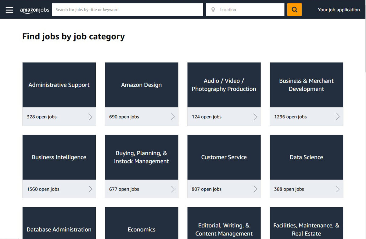
Task: Click the location pin icon
Action: (213, 10)
